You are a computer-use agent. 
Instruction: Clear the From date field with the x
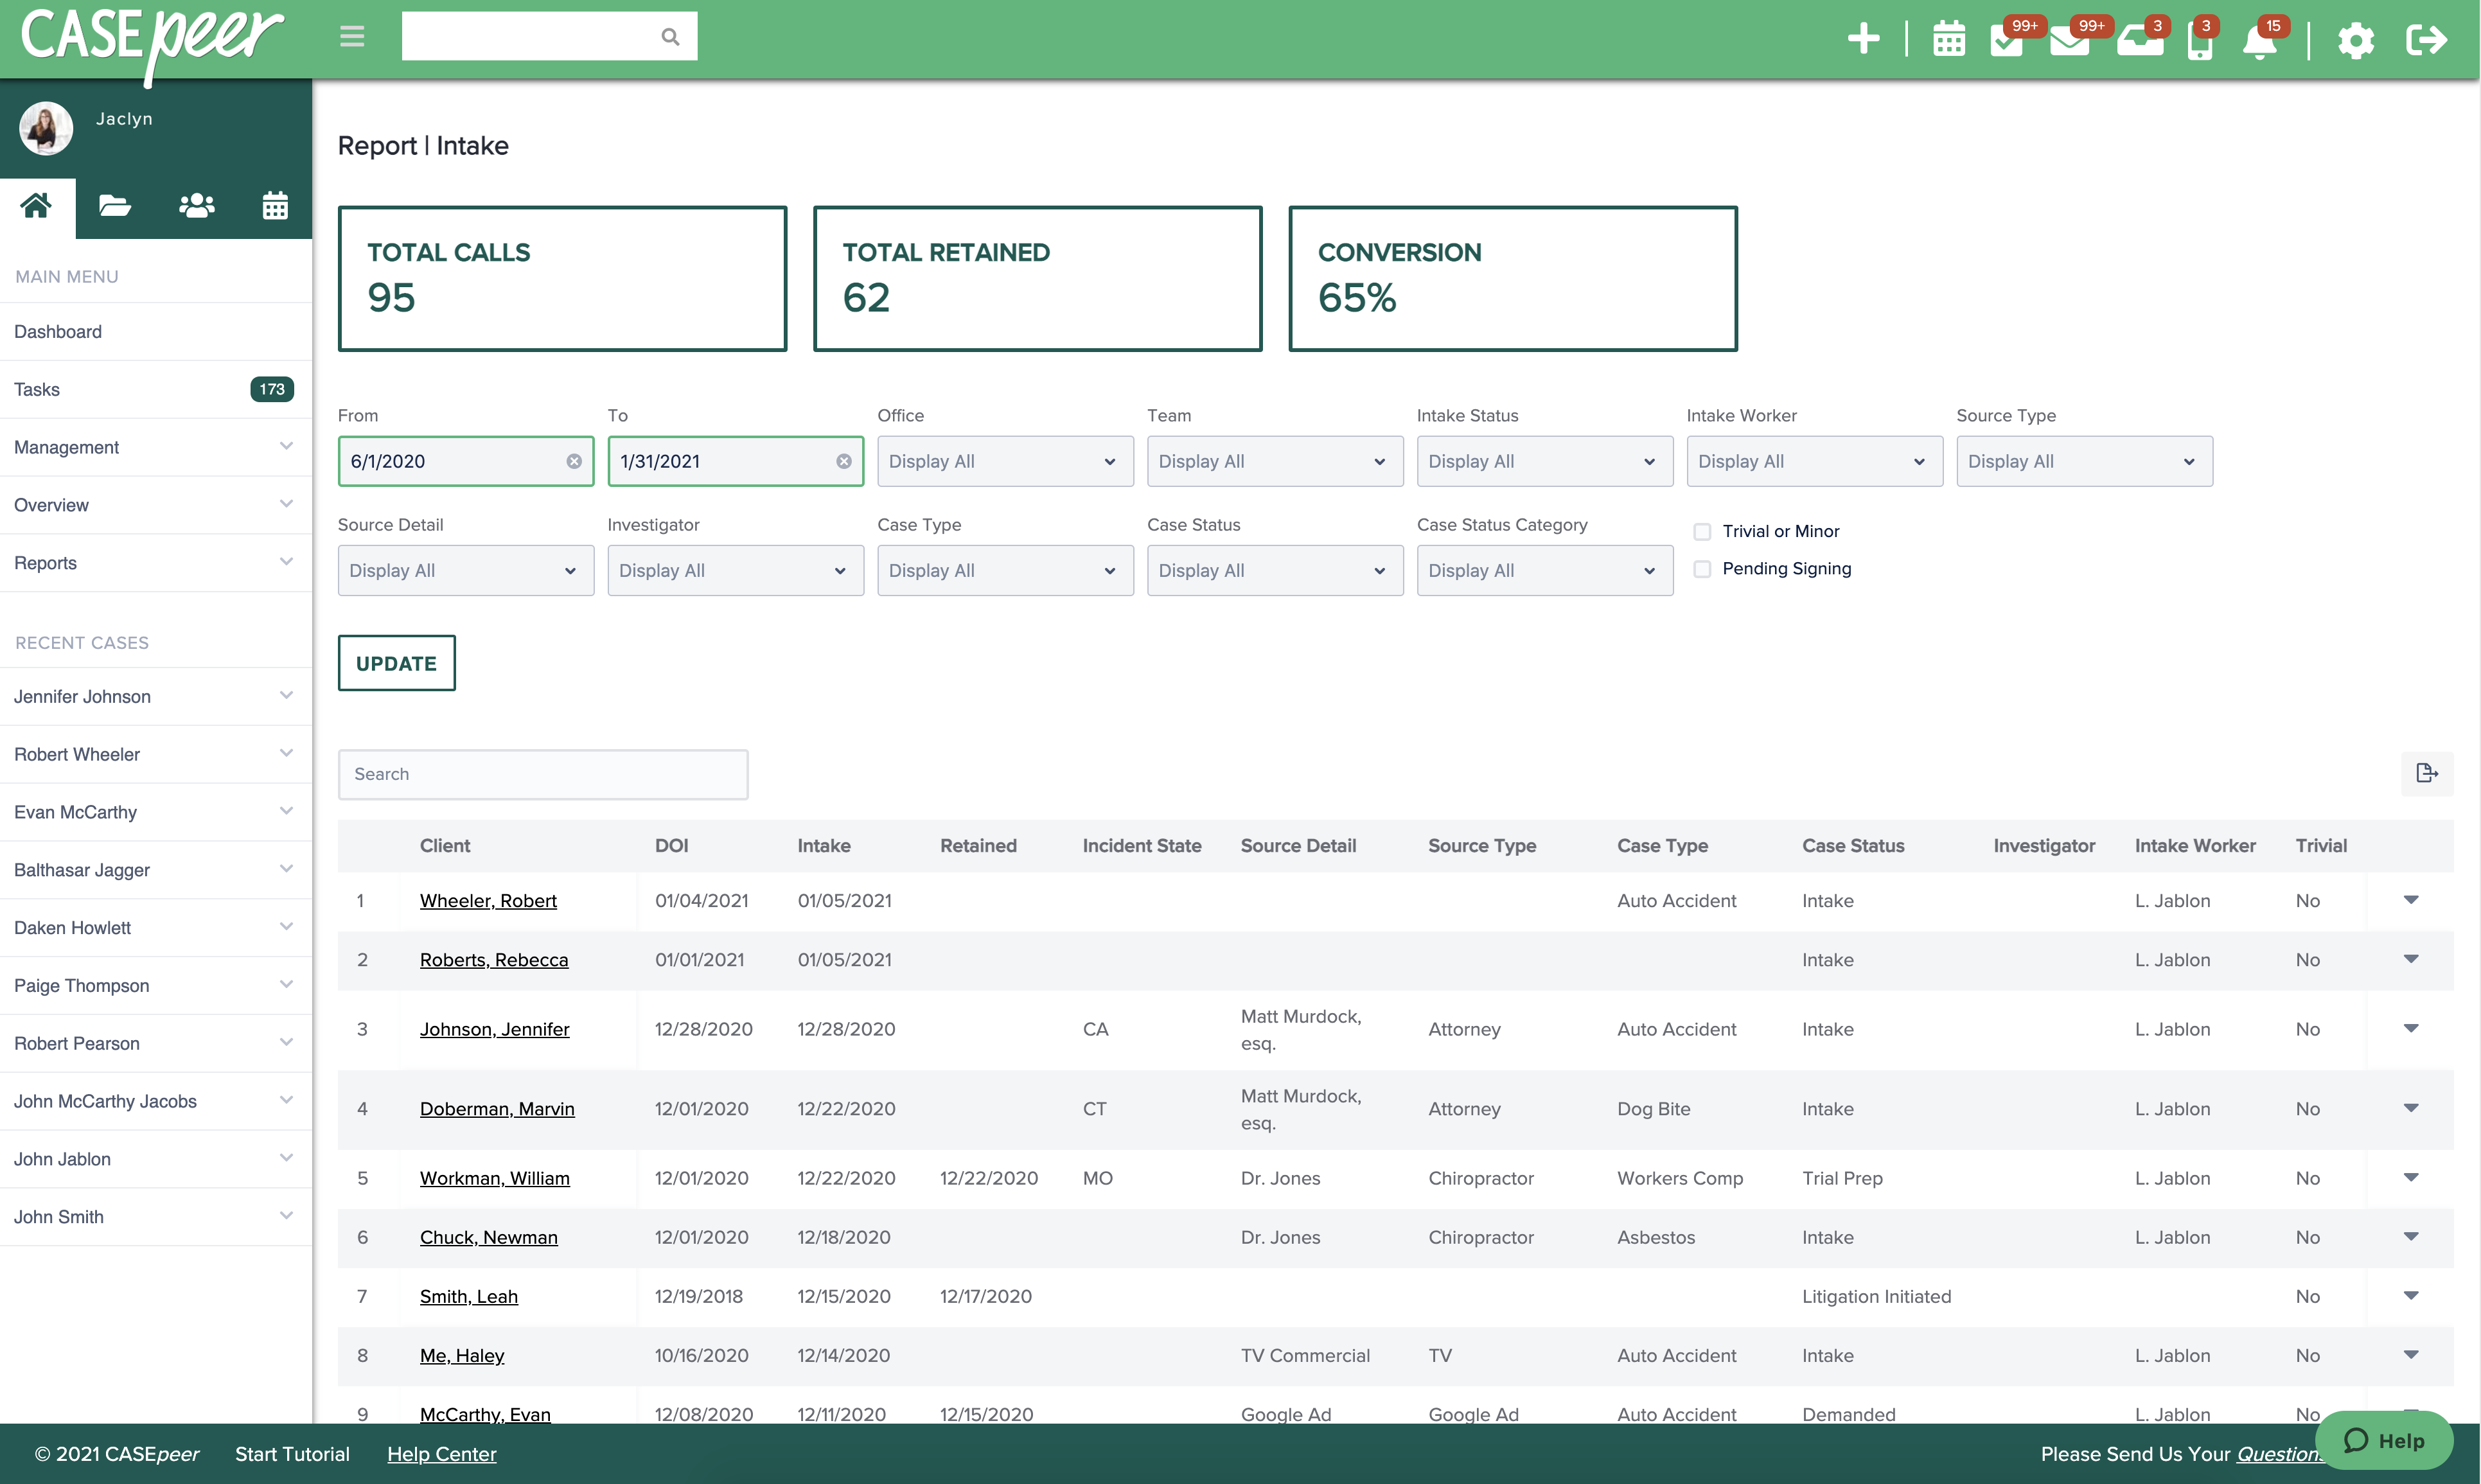pyautogui.click(x=574, y=461)
